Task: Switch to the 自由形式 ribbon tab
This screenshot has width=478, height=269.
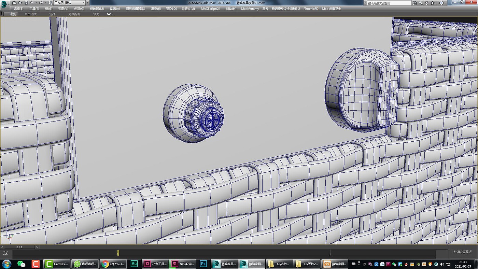Action: 30,14
